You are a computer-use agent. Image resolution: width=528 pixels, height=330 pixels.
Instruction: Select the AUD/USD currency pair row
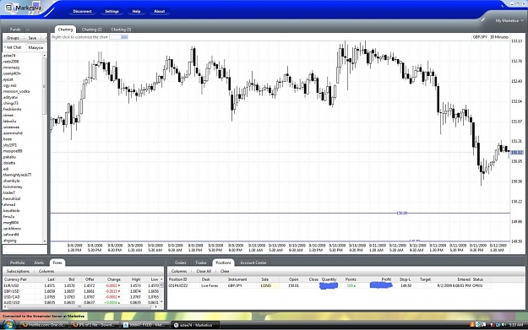tap(81, 302)
